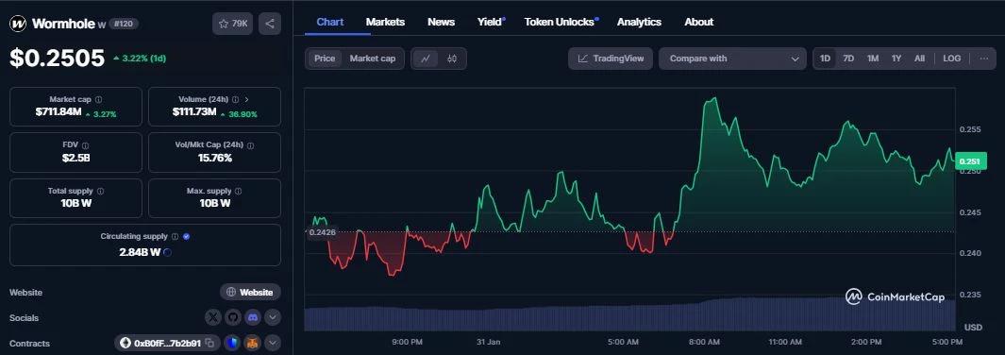Click the Wormhole logo icon
Screen dimensions: 1005x355
[19, 24]
